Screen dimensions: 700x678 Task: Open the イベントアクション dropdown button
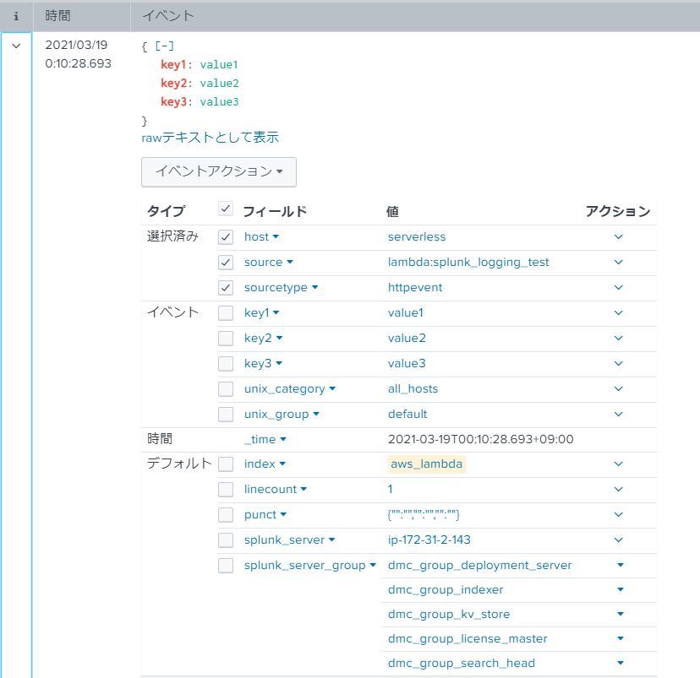(219, 171)
